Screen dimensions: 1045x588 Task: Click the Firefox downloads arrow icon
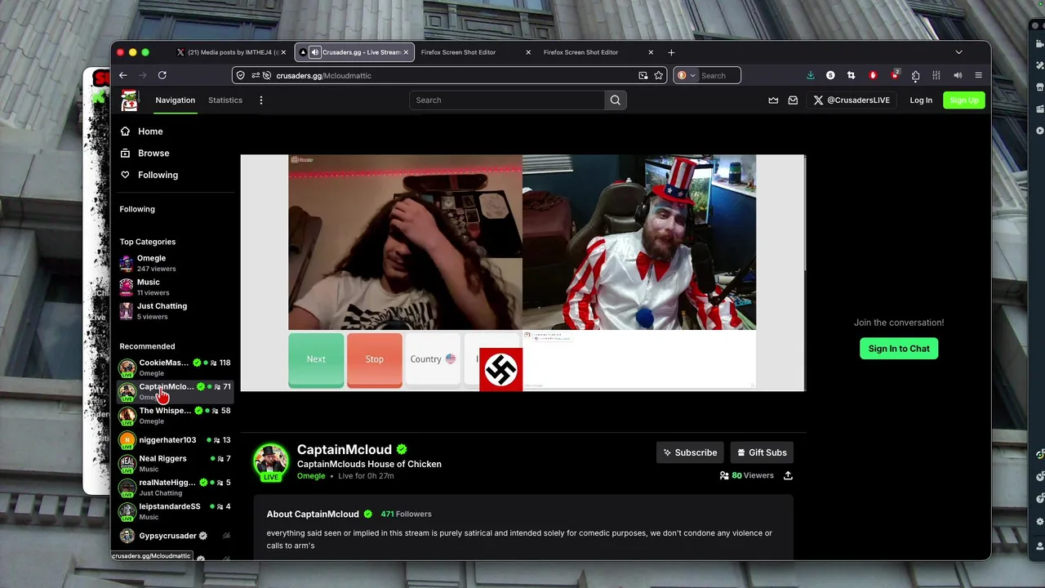click(x=810, y=75)
